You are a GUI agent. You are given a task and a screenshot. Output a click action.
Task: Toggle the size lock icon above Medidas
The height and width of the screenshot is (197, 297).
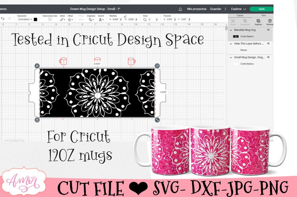point(125,17)
